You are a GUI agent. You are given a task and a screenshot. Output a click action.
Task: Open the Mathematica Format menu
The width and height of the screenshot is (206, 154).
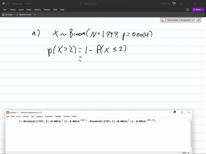point(26,116)
